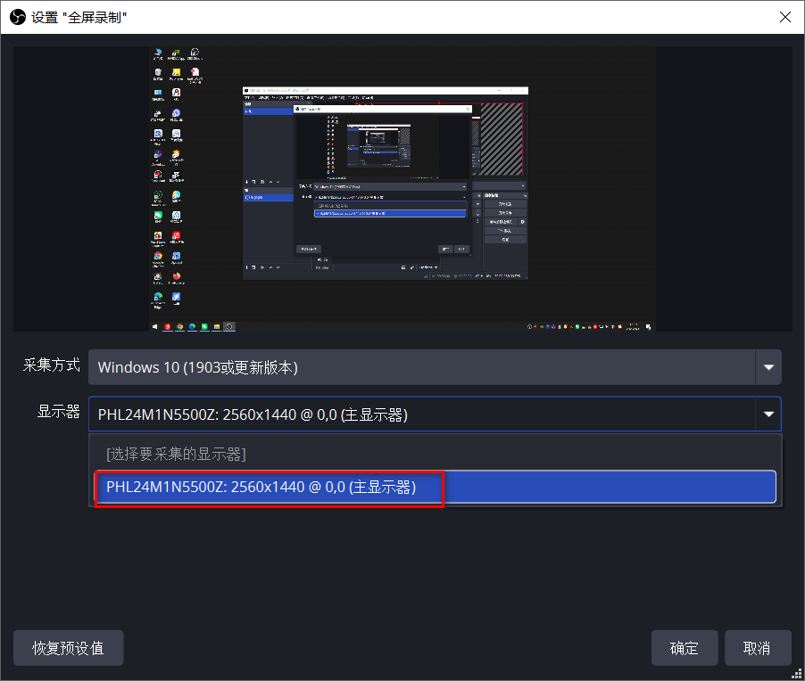Click the nested OBS window in the preview

coord(386,183)
